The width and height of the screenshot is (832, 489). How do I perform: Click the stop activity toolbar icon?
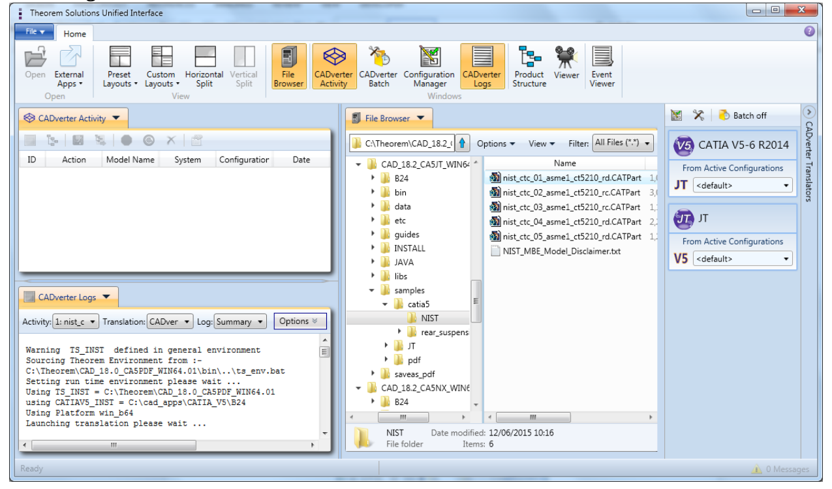tap(126, 140)
